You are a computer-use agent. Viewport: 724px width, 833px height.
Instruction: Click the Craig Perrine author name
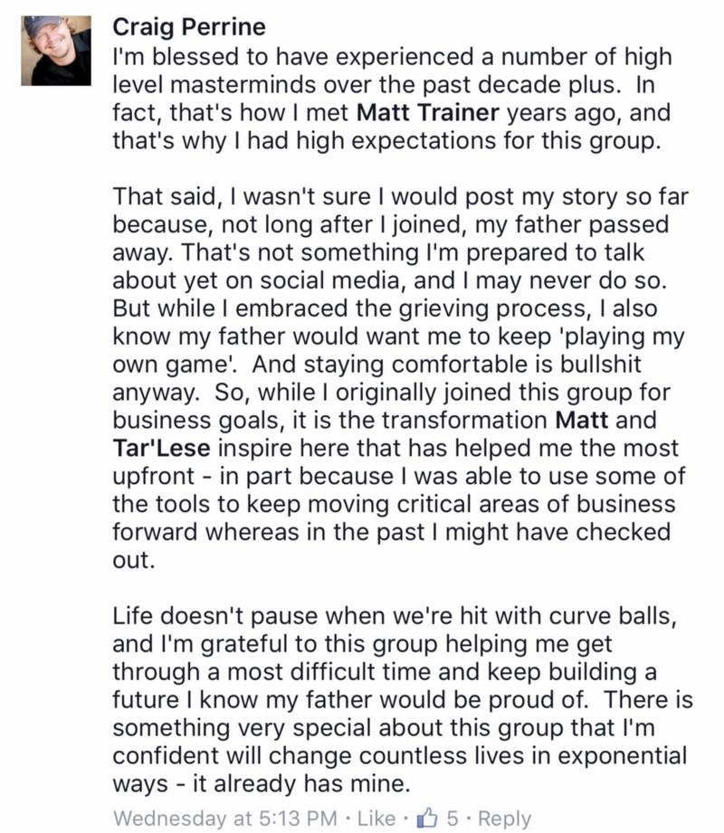189,27
